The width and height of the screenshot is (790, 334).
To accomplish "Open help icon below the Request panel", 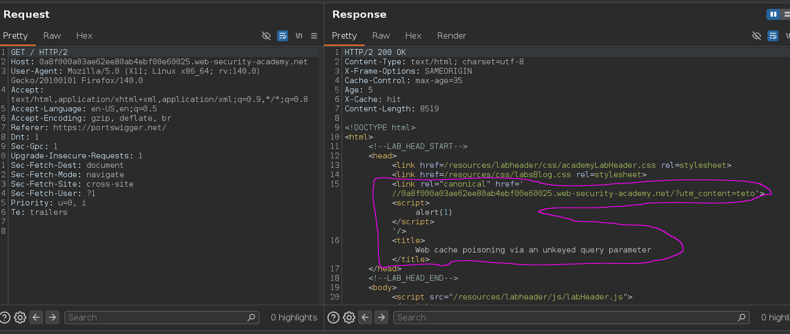I will pyautogui.click(x=5, y=317).
